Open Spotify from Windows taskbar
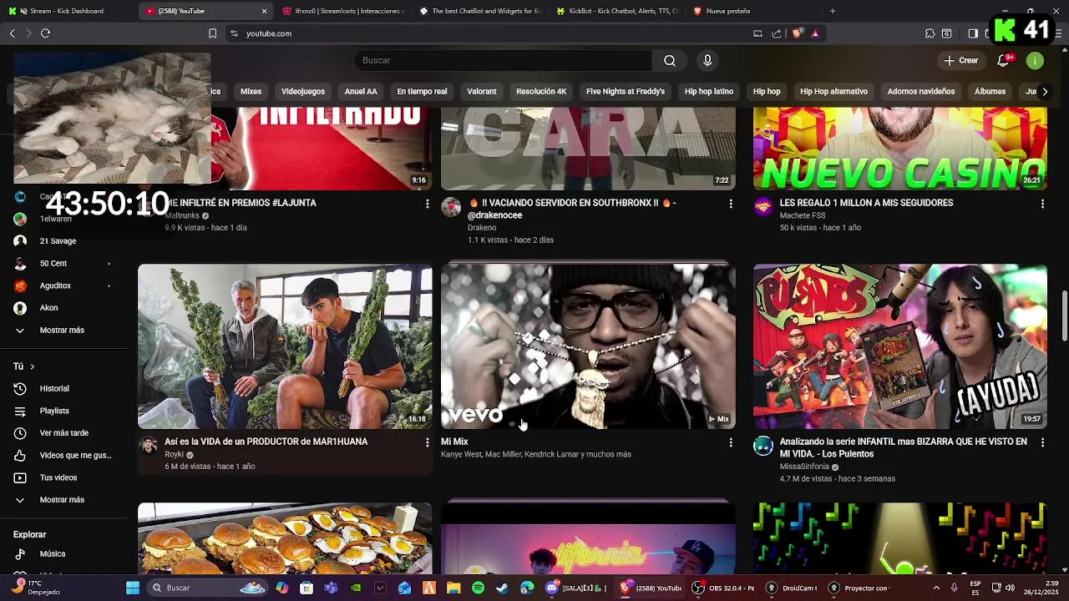 pyautogui.click(x=478, y=588)
